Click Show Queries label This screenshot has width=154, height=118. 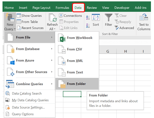click(x=32, y=16)
